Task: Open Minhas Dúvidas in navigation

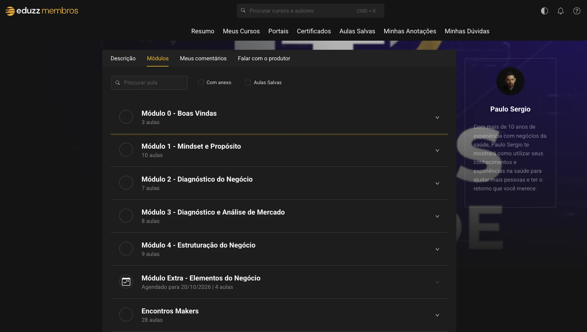Action: [467, 31]
